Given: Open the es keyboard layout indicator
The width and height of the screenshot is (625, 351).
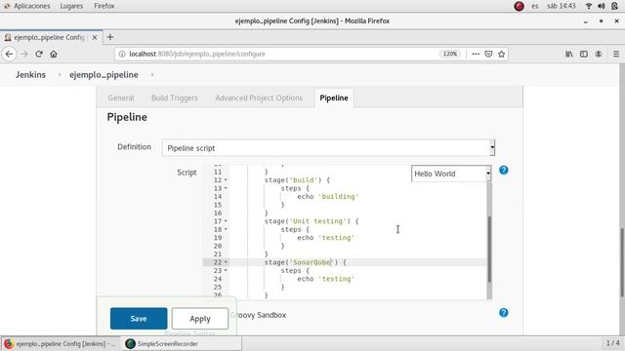Looking at the screenshot, I should (x=535, y=6).
